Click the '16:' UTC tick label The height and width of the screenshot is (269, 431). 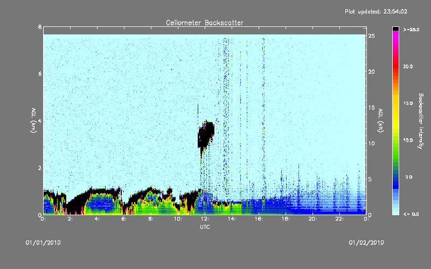click(x=259, y=219)
